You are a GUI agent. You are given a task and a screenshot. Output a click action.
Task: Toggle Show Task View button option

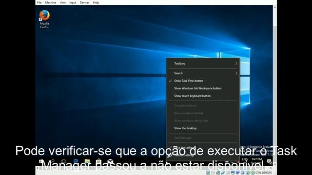(x=203, y=81)
